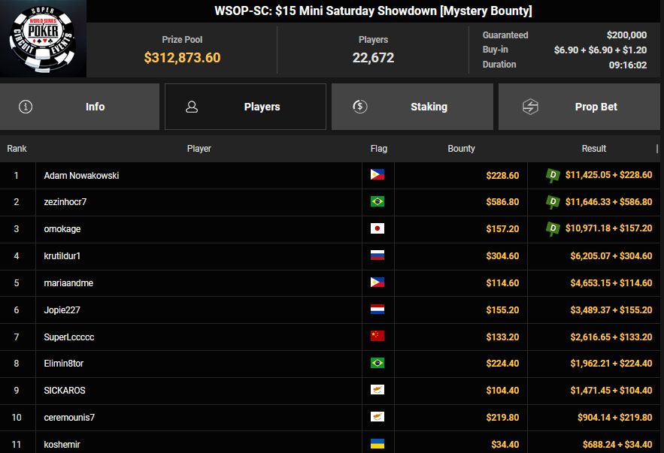Click the Philippines flag next to Adam Nowakowski
The image size is (664, 453).
click(x=377, y=175)
